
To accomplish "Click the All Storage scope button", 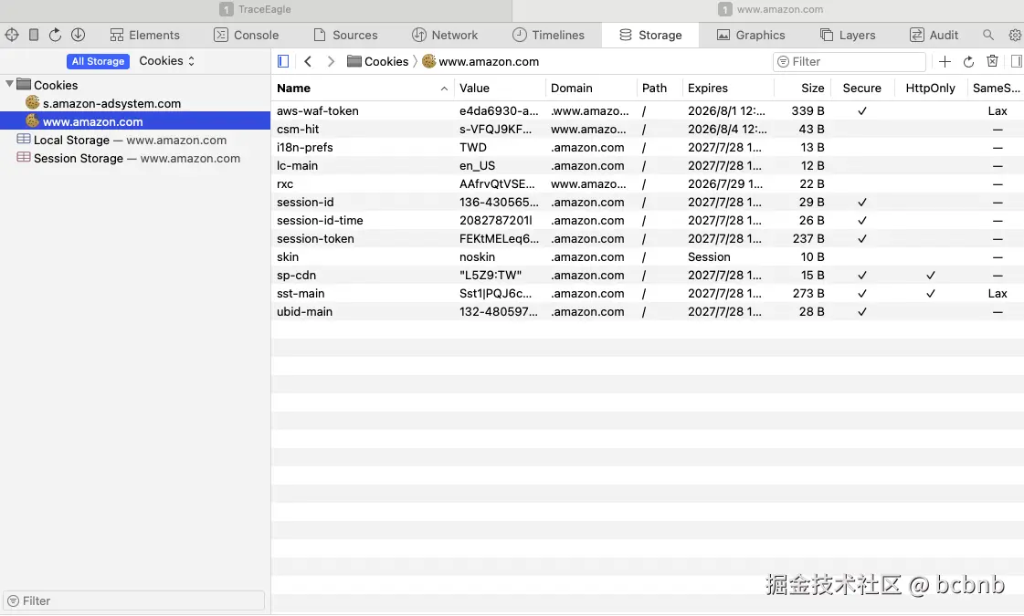I will coord(98,61).
